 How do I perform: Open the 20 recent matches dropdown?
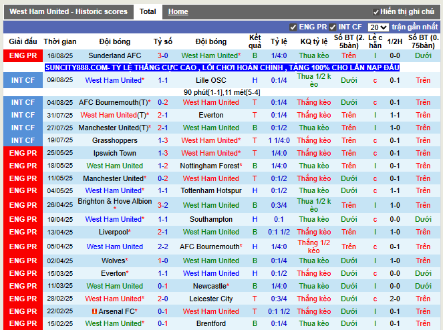378,27
